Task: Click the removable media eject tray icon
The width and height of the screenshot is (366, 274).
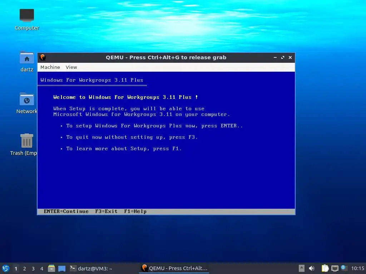Action: (302, 268)
